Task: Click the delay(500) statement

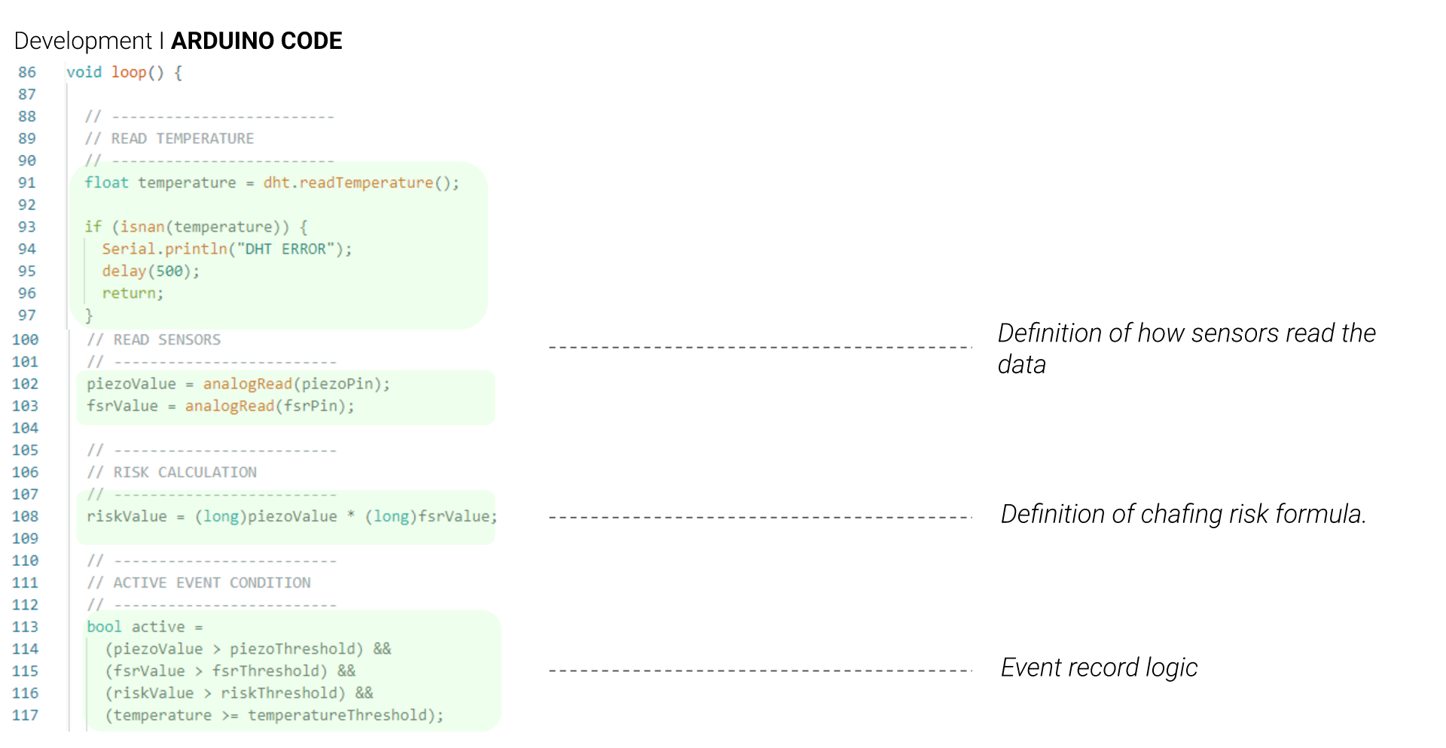Action: pos(151,271)
